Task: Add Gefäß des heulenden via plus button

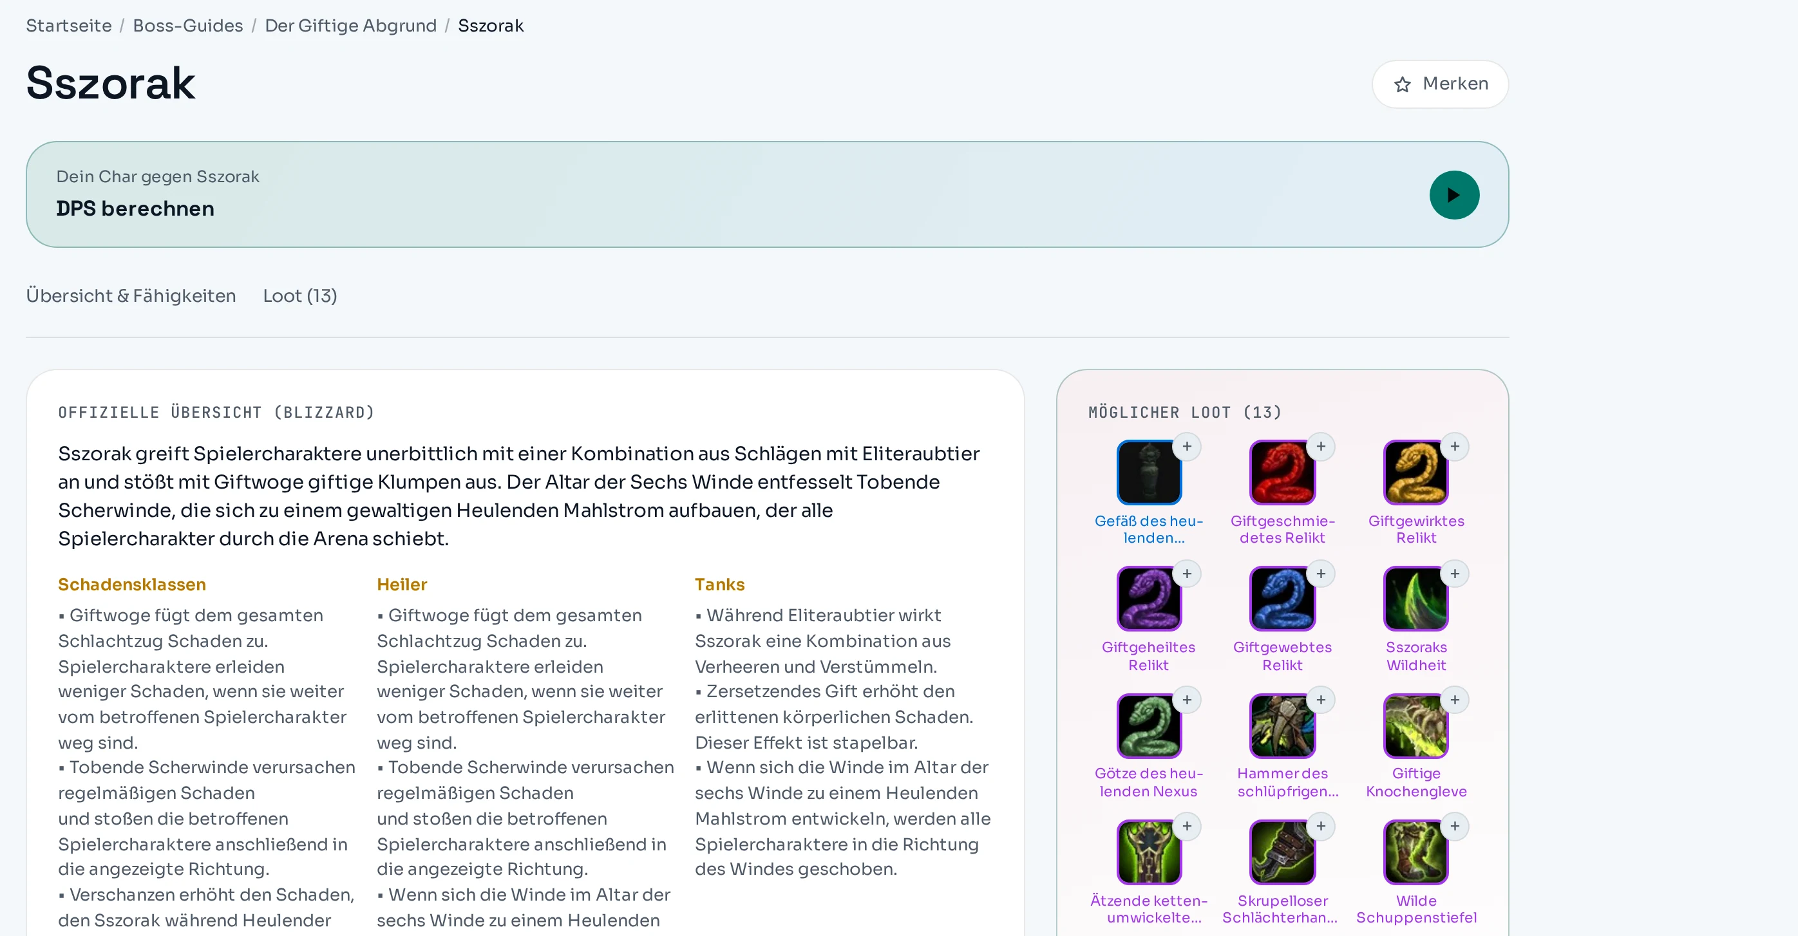Action: click(1187, 446)
